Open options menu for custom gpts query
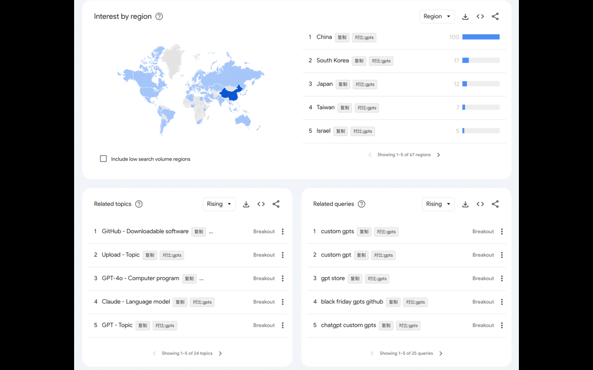The width and height of the screenshot is (593, 370). (x=502, y=231)
